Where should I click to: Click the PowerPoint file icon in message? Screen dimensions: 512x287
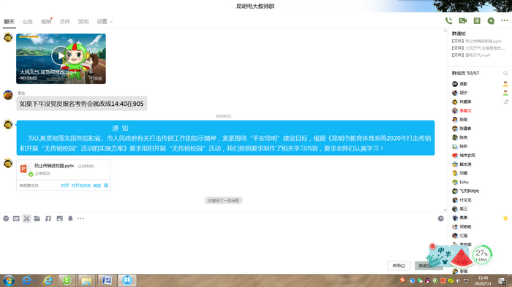click(x=24, y=169)
